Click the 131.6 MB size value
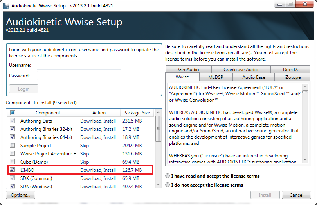Screen dimensions: 317x205 point(132,154)
